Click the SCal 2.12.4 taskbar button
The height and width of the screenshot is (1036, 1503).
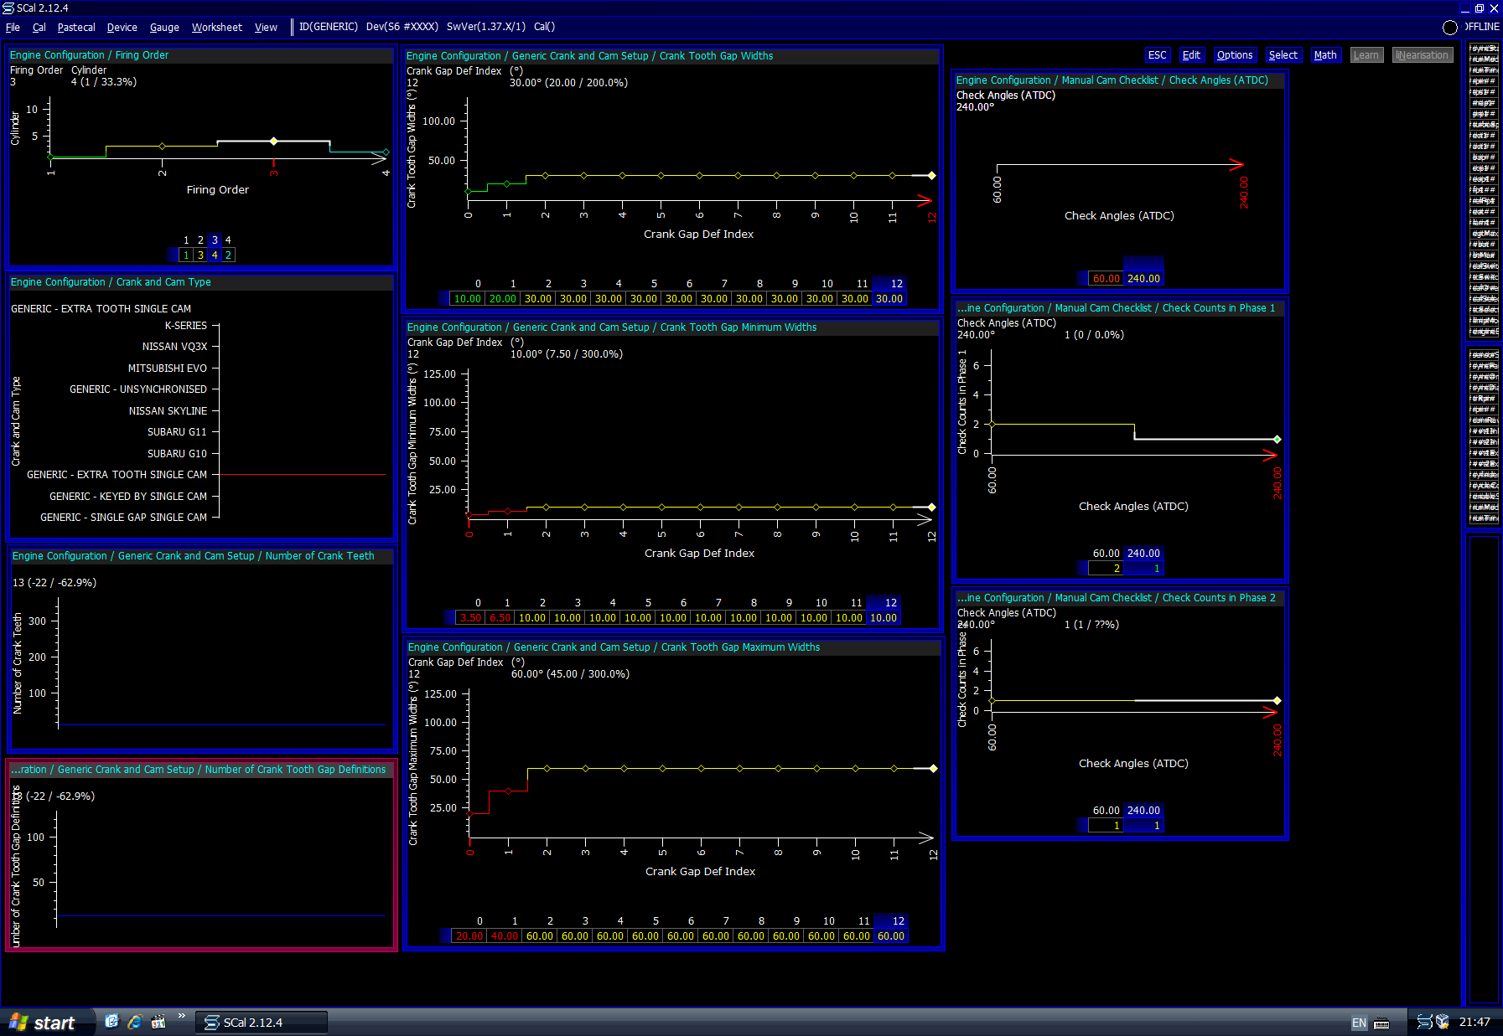tap(260, 1022)
